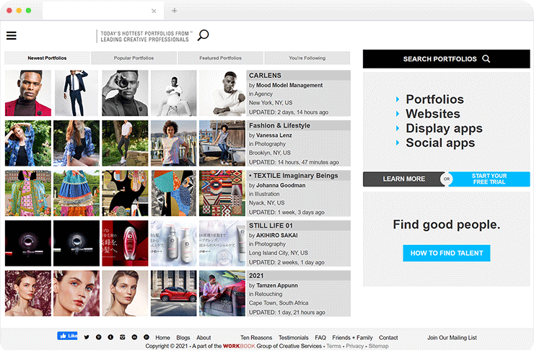Click the How To Find Talent button
This screenshot has width=534, height=353.
[x=446, y=254]
